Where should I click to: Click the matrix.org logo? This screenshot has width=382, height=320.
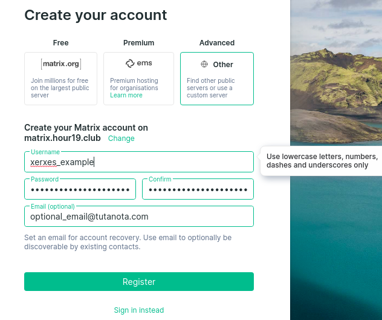tap(60, 64)
